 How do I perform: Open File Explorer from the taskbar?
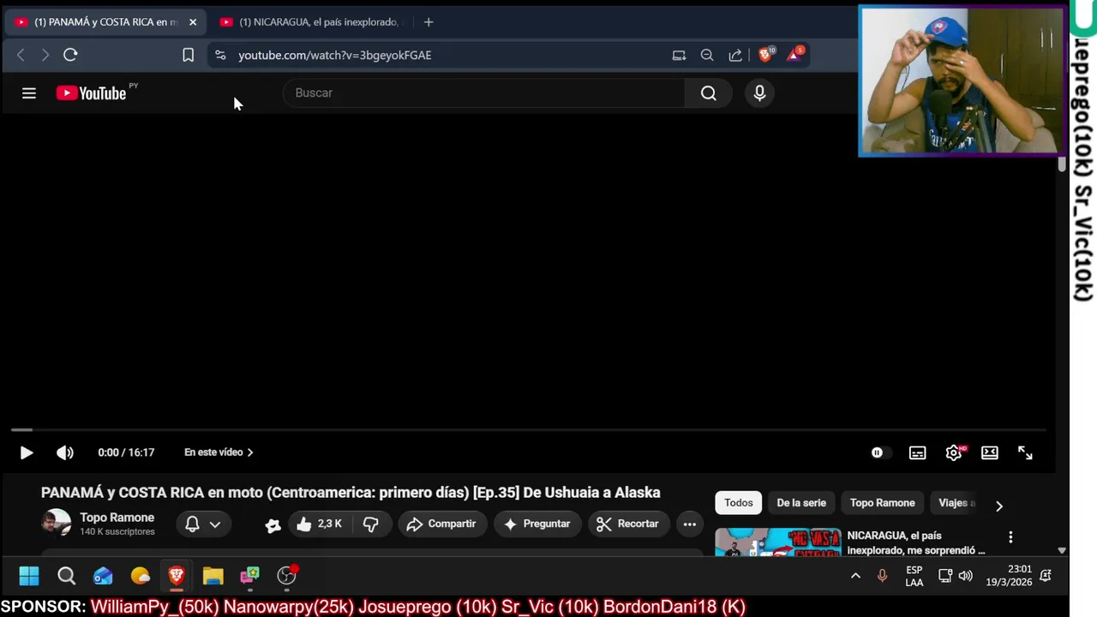point(213,576)
